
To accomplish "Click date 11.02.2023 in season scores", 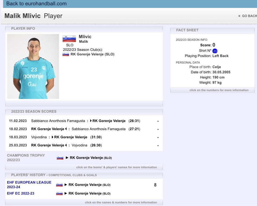I will [18, 121].
